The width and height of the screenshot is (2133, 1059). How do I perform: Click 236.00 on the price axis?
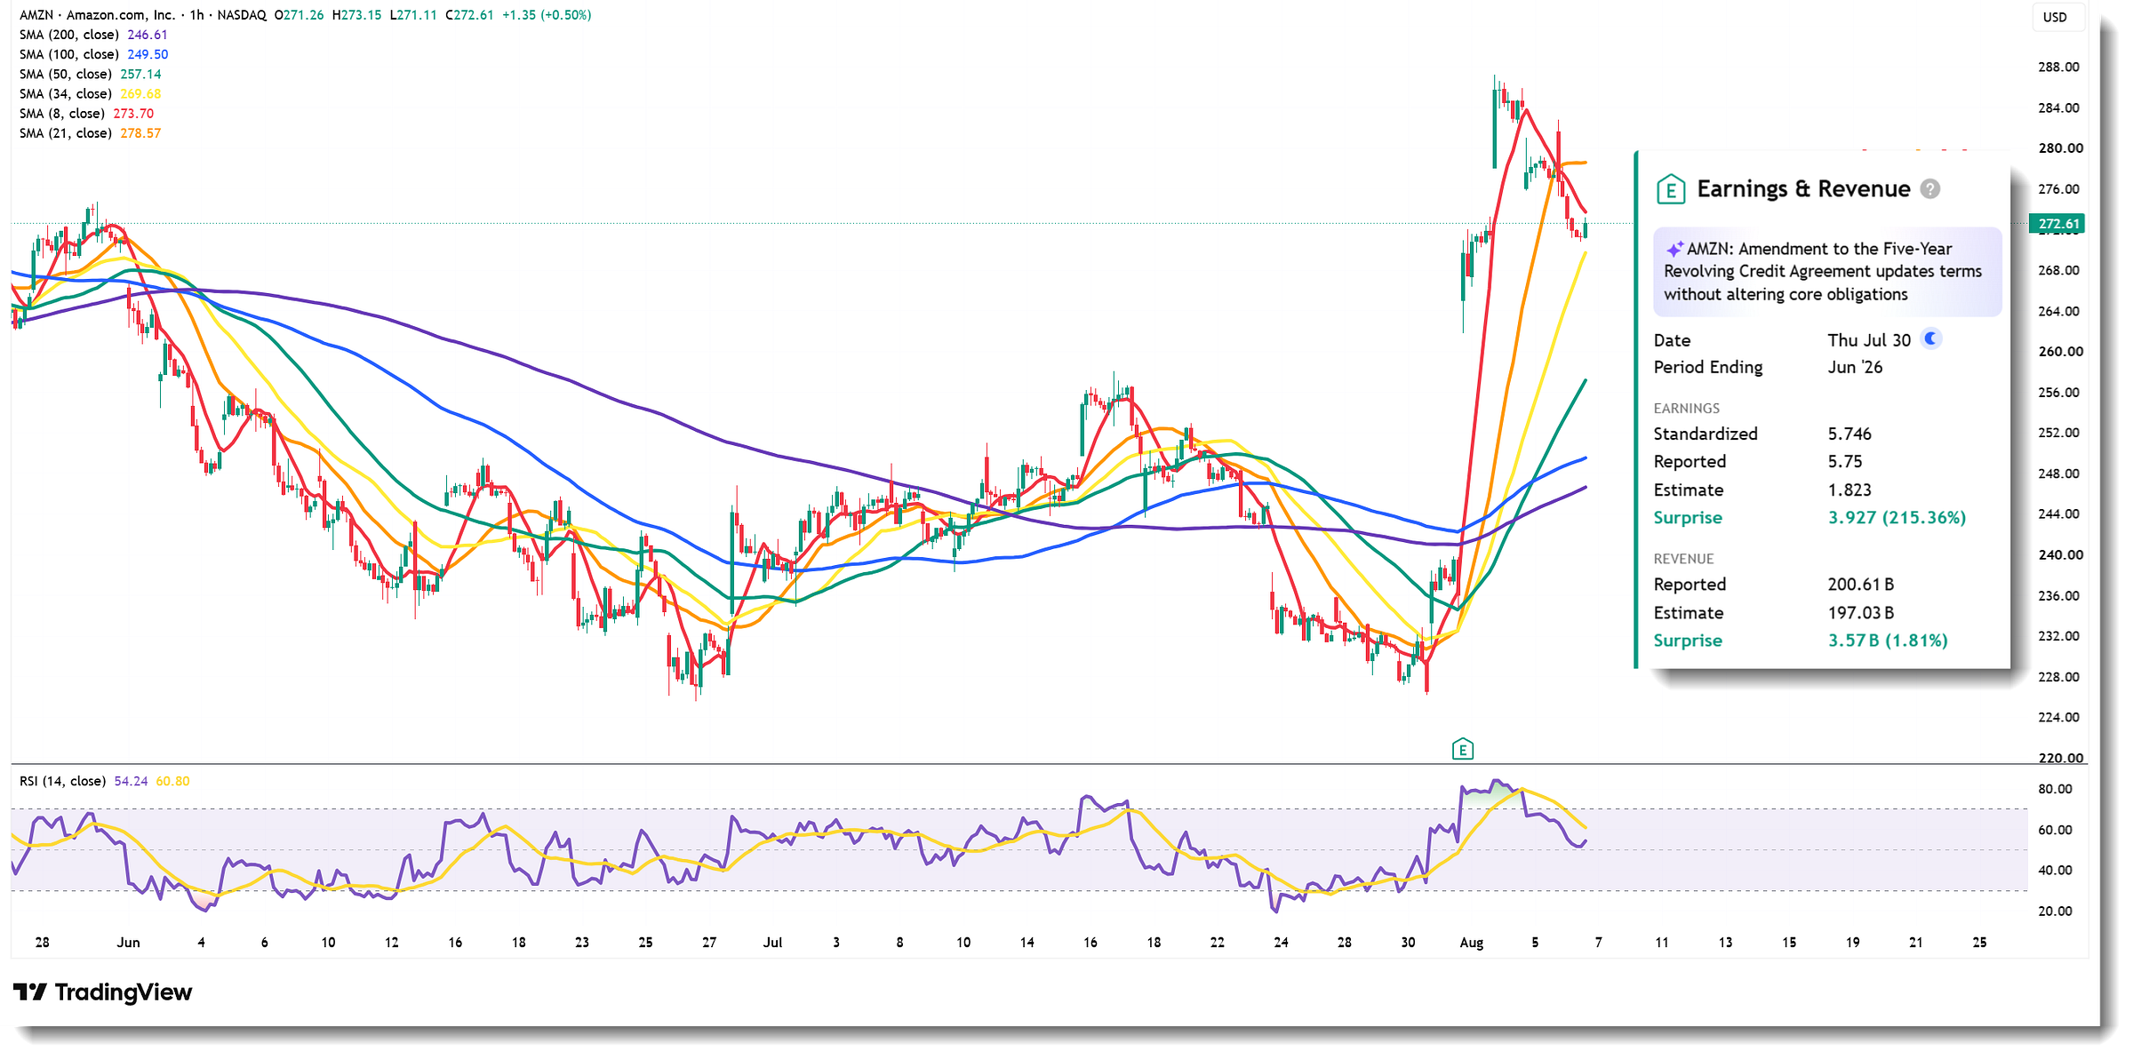tap(2058, 594)
